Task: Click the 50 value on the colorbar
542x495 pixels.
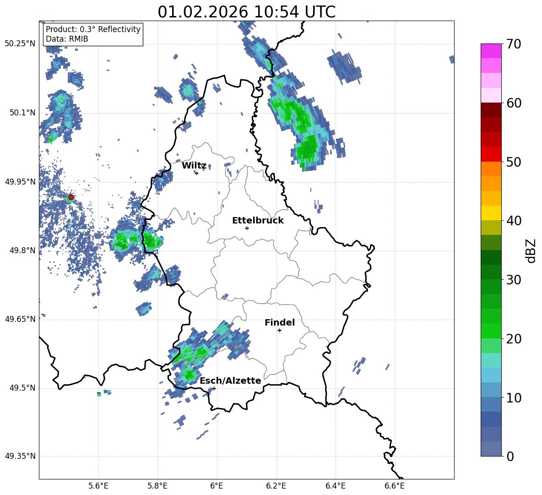Action: (x=514, y=162)
